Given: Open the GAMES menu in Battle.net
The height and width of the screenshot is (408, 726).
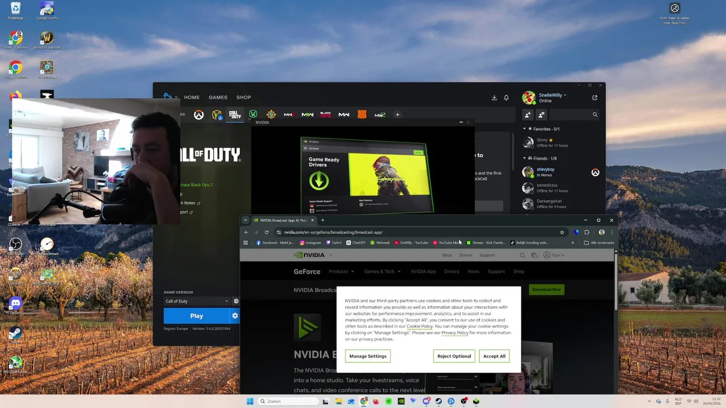Looking at the screenshot, I should (218, 97).
